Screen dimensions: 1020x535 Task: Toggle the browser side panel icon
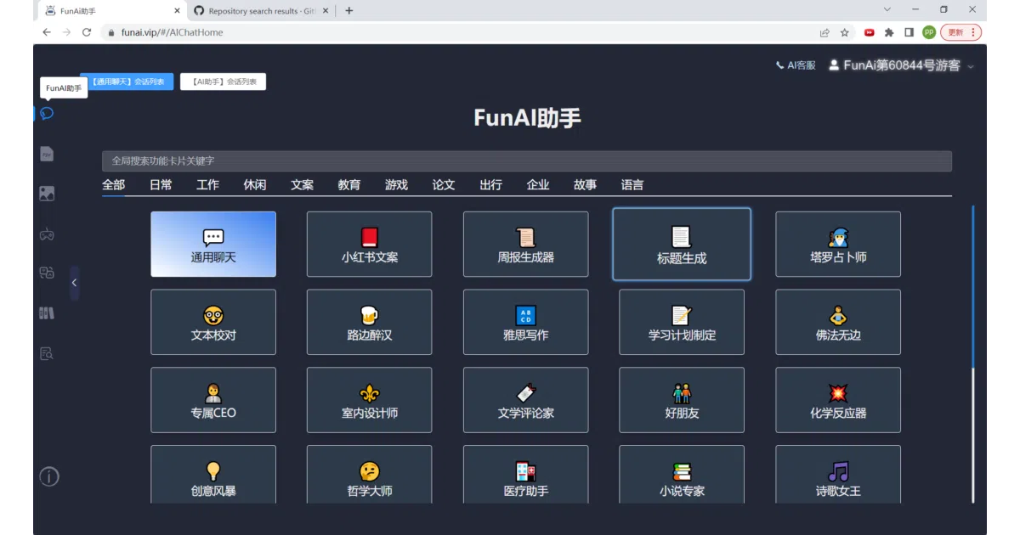point(909,32)
